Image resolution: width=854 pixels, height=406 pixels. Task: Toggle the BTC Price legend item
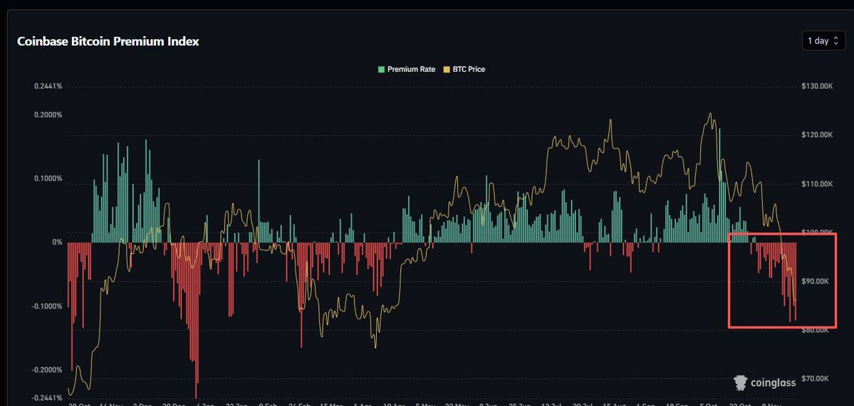(464, 70)
